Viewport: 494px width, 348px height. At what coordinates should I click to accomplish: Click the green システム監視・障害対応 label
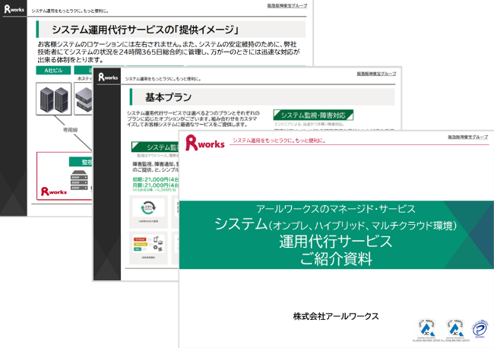(x=313, y=115)
